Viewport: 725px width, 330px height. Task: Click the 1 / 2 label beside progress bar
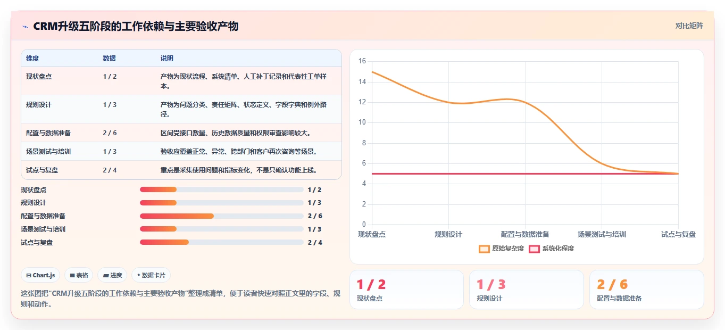pos(315,189)
